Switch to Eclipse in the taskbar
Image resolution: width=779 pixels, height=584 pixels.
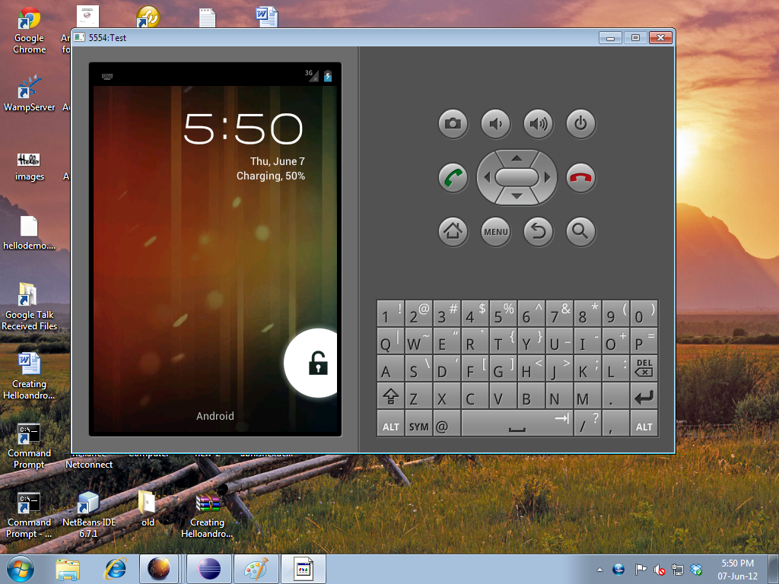209,569
